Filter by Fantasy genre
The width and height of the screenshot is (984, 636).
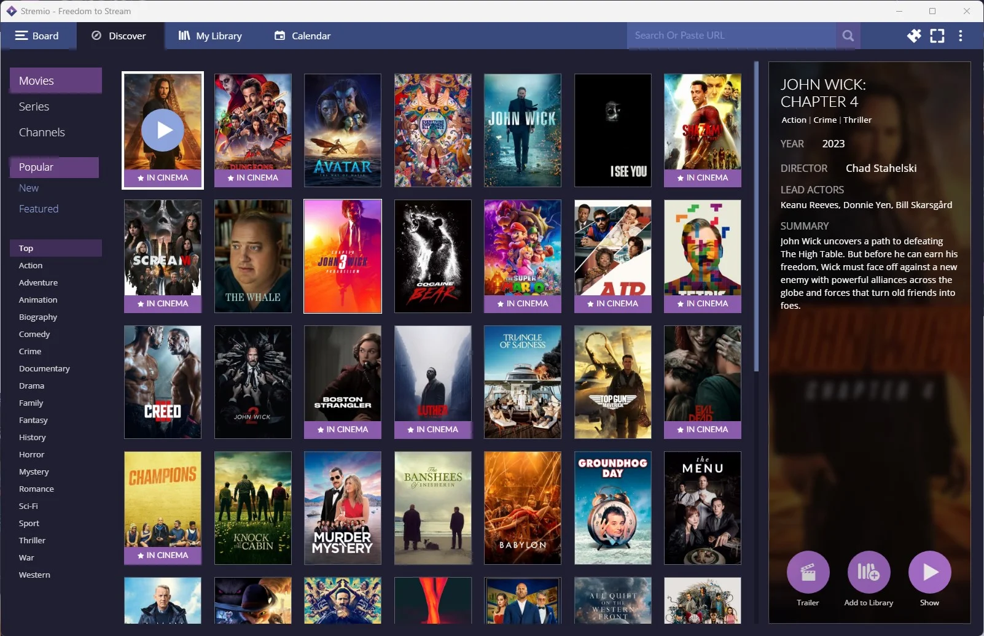click(x=33, y=420)
